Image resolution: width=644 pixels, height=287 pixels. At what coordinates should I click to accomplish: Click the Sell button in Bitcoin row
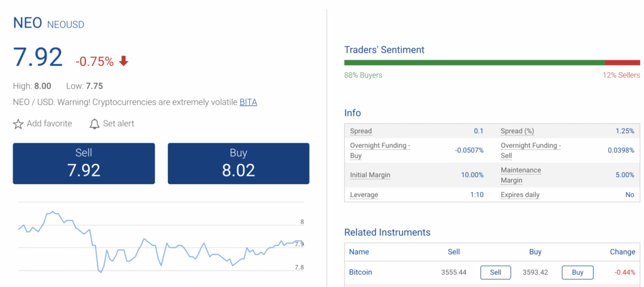496,272
